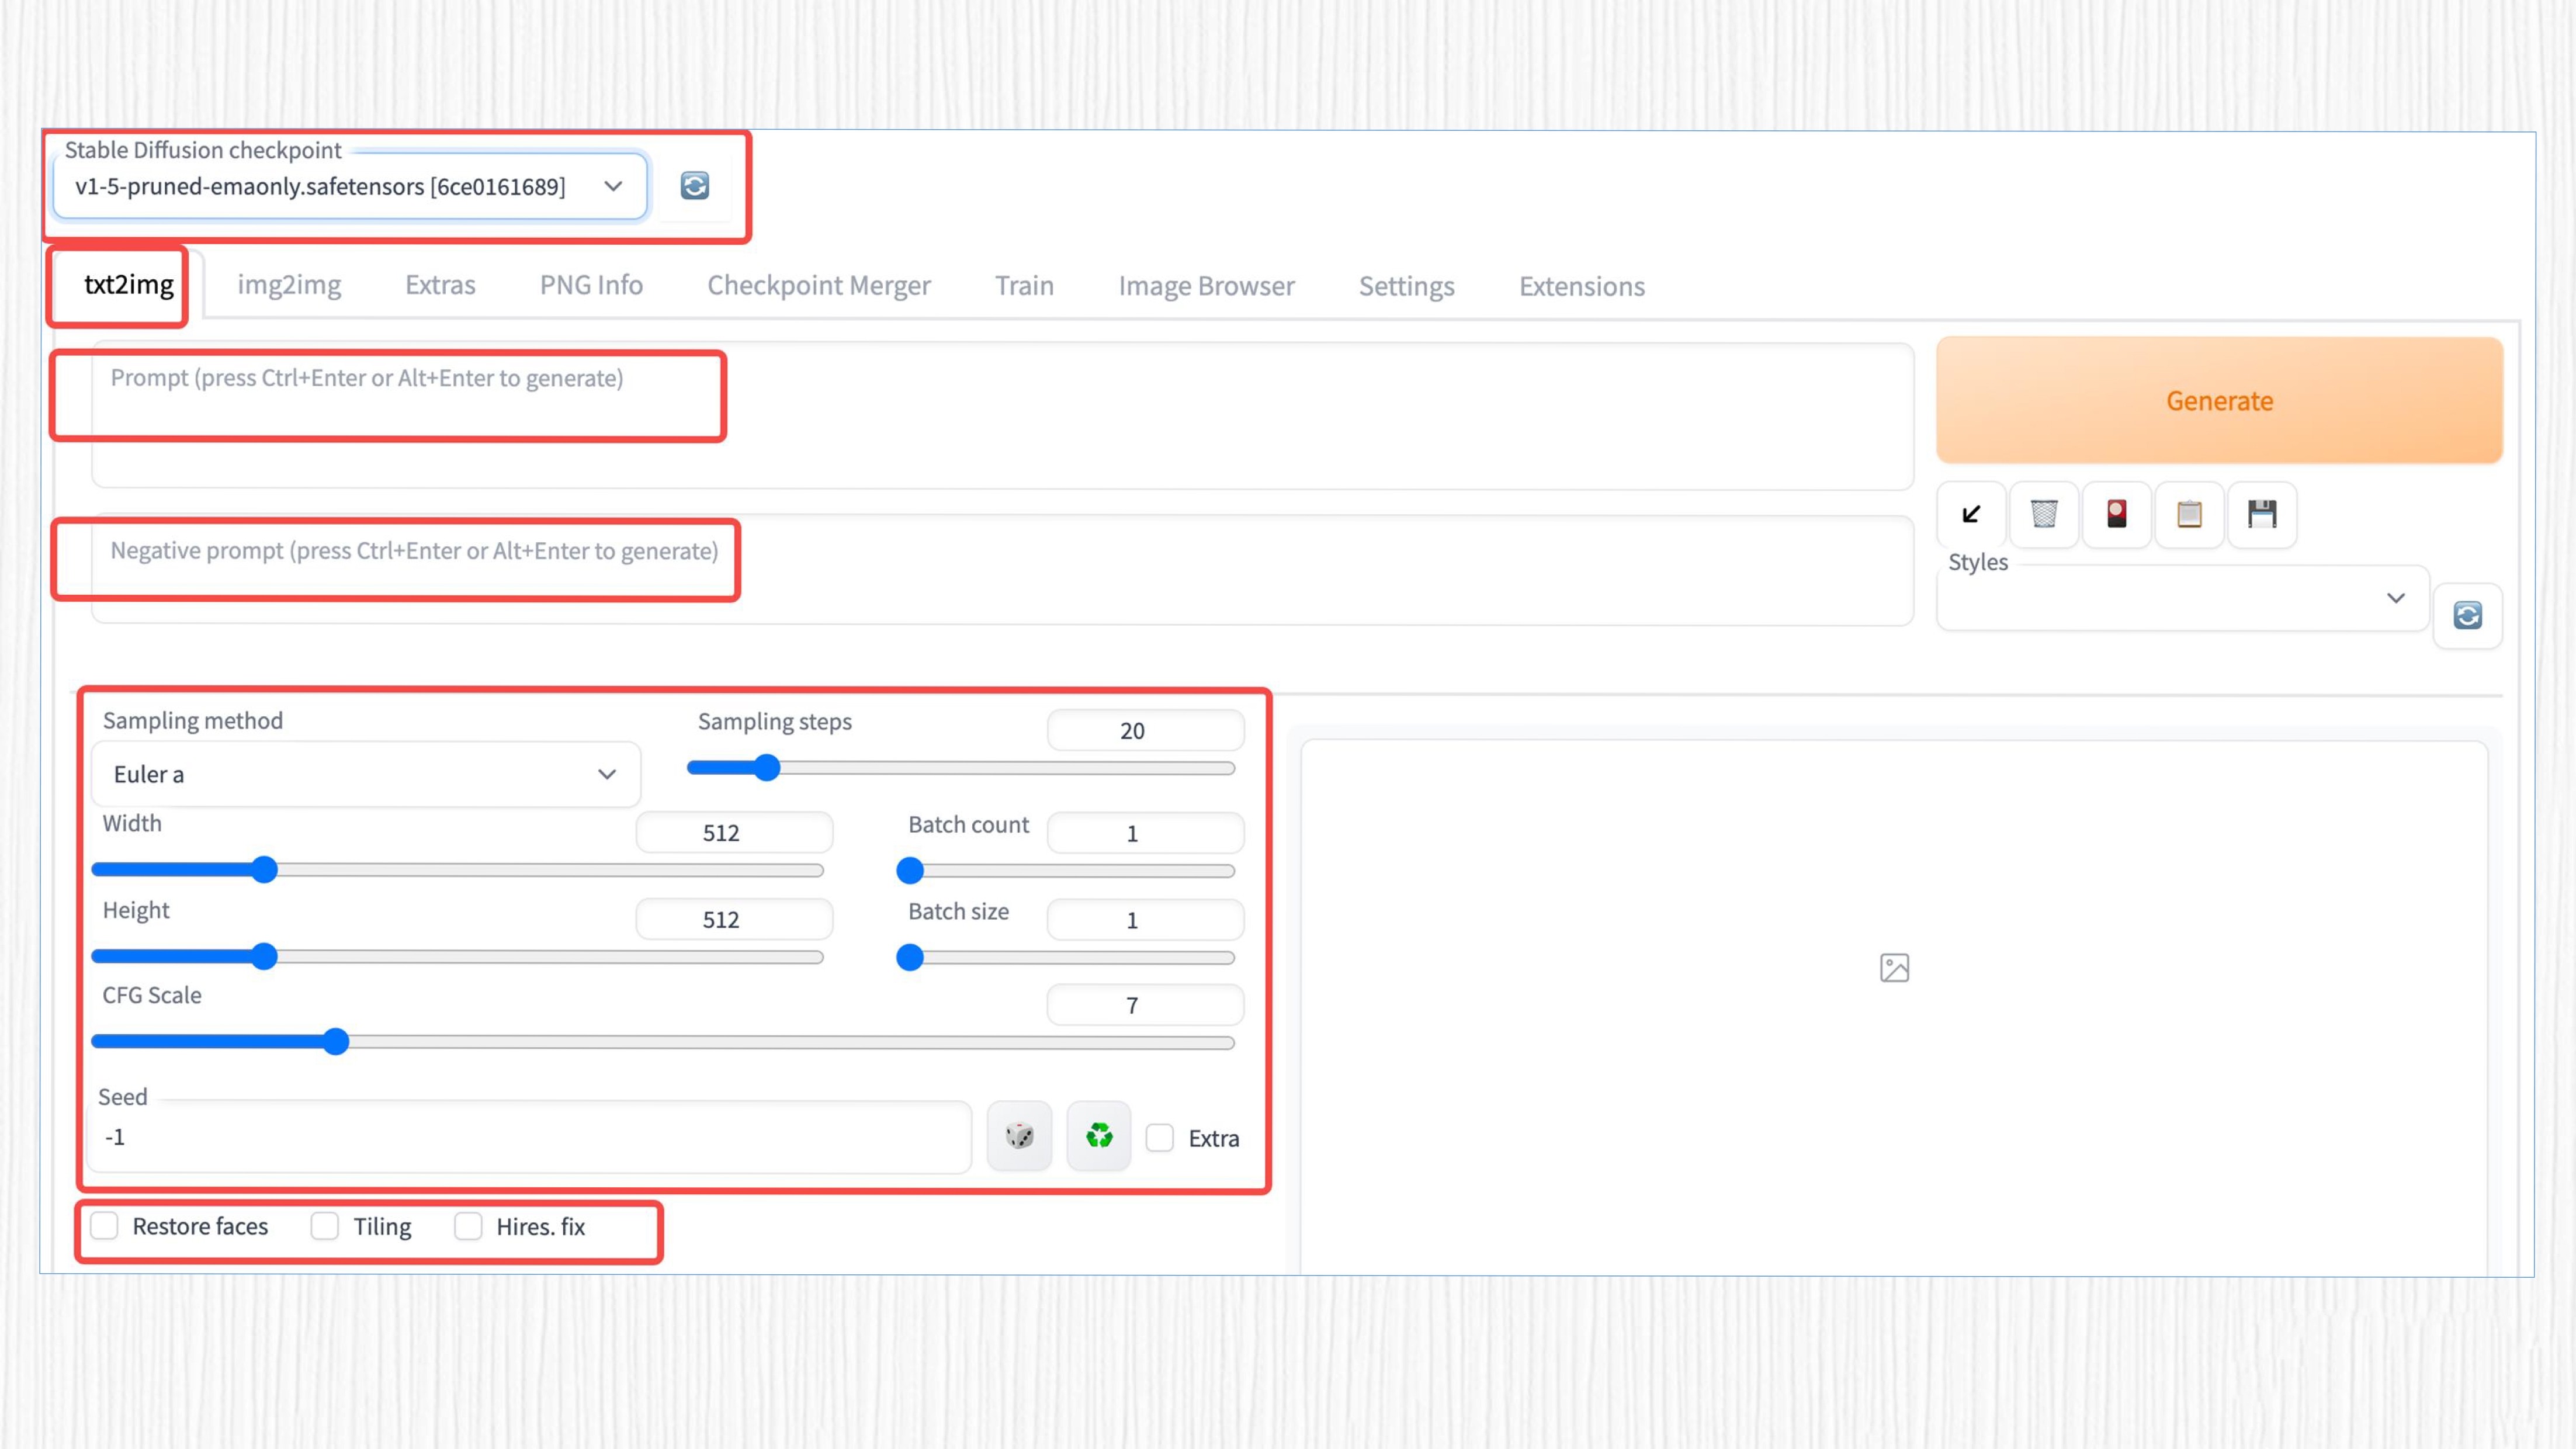This screenshot has width=2576, height=1449.
Task: Open the Extensions tab
Action: 1582,286
